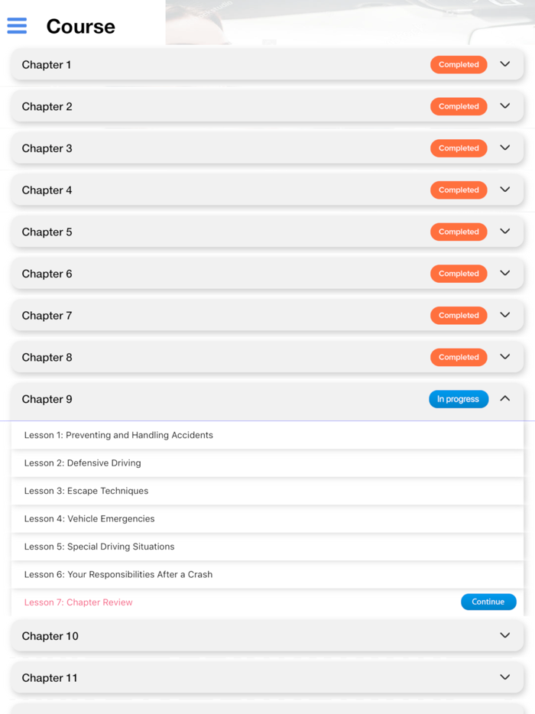Collapse Chapter 9 using its up chevron
The width and height of the screenshot is (535, 714).
(504, 398)
